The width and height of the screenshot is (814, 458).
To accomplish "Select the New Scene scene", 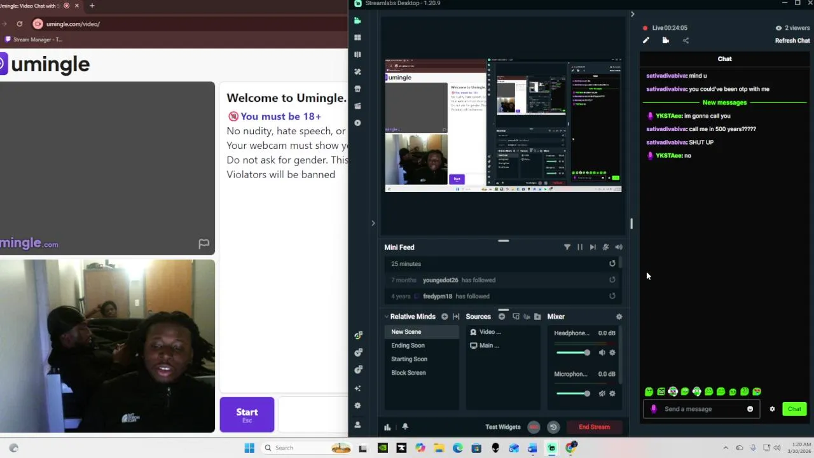I will click(x=422, y=331).
